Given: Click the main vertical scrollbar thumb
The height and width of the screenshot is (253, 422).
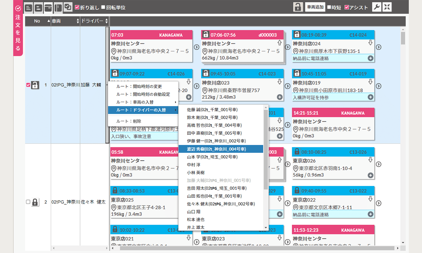Looking at the screenshot, I should [403, 38].
